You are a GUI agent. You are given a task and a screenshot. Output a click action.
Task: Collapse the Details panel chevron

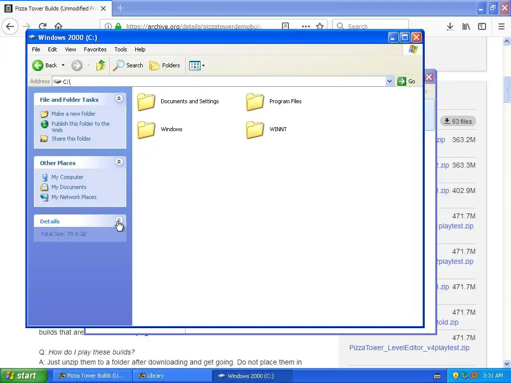(119, 220)
